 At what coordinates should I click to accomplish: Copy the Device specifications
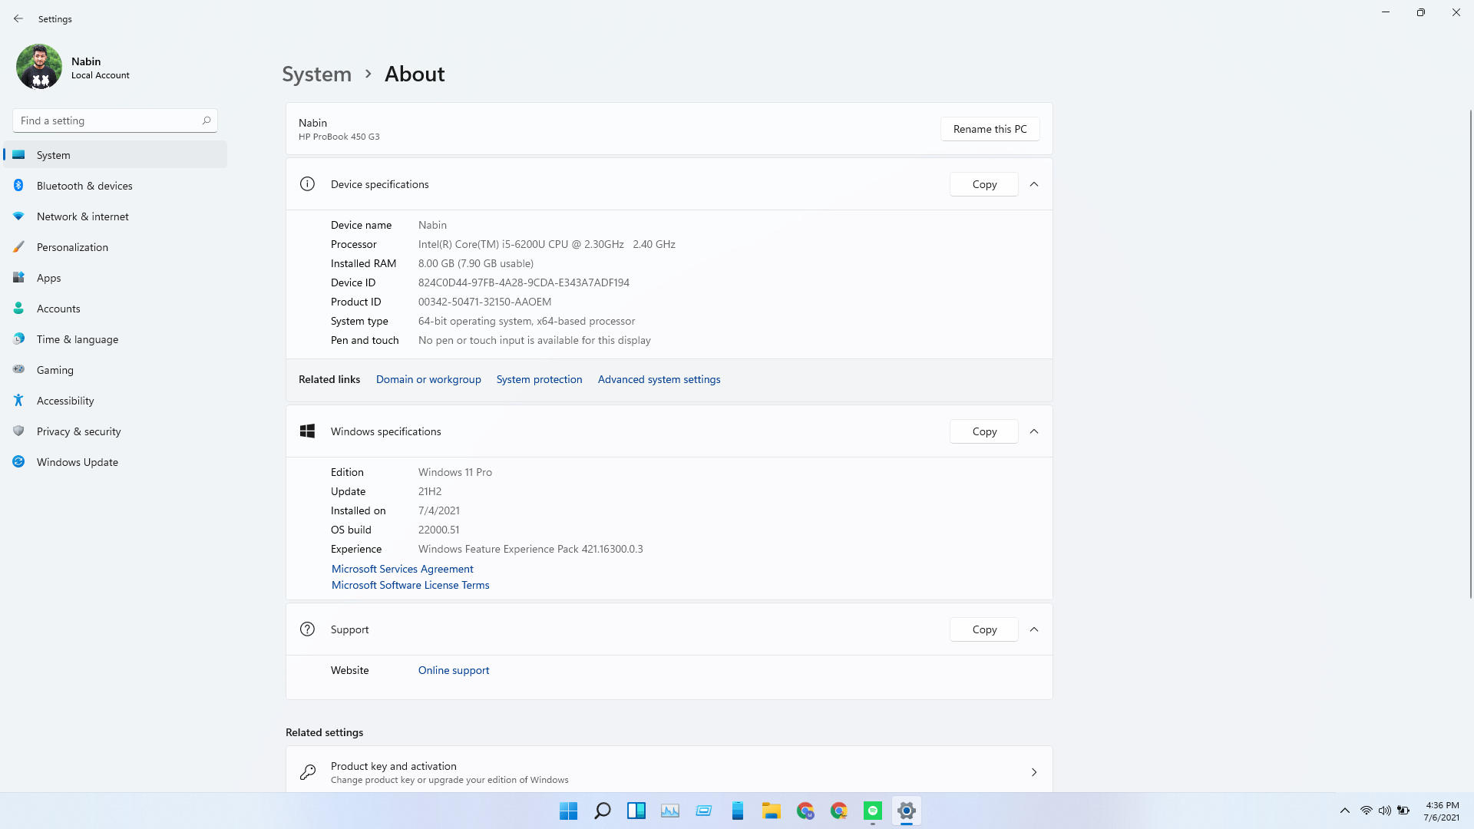coord(984,184)
